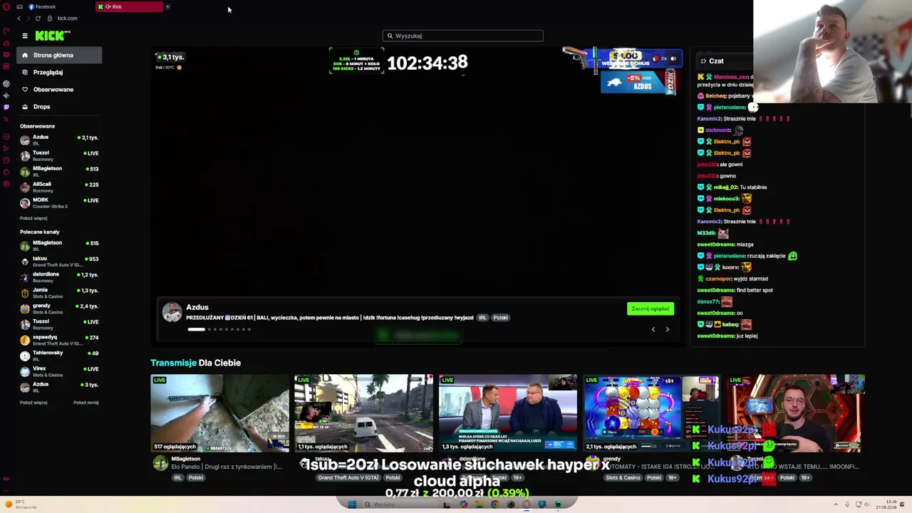
Task: Open the GTA stream thumbnail by takuu
Action: [363, 413]
